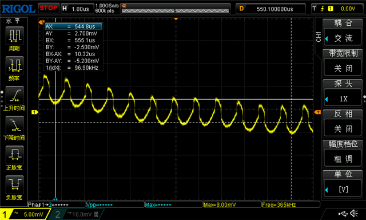Select the 周期 period measurement icon
Viewport: 366px width, 220px height.
coord(14,36)
